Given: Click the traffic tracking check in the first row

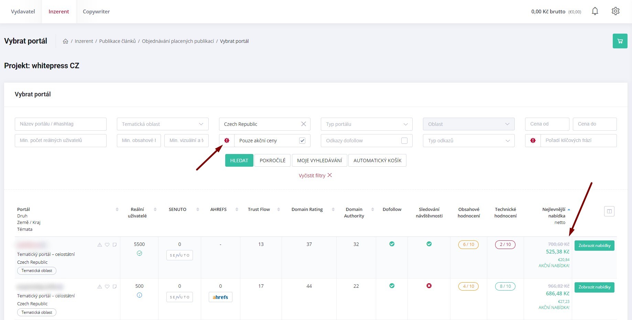Looking at the screenshot, I should tap(429, 244).
